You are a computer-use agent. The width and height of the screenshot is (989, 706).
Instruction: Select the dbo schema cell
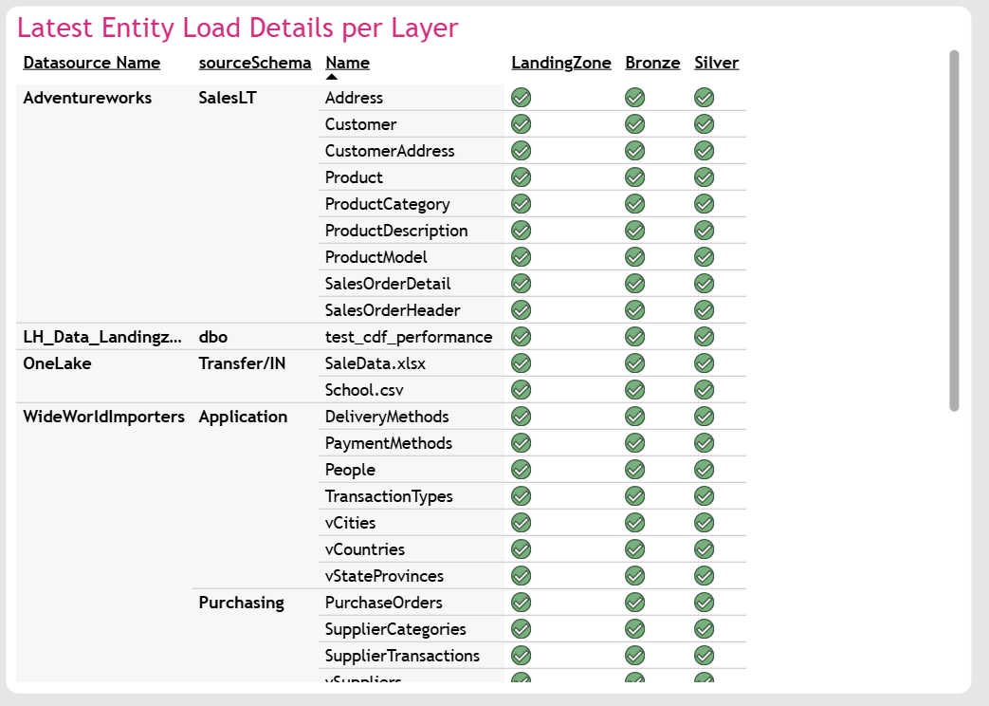[x=212, y=337]
